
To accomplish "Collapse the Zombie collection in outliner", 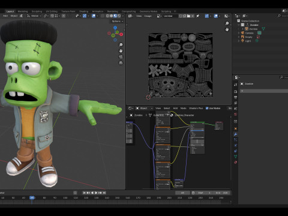I will click(239, 25).
